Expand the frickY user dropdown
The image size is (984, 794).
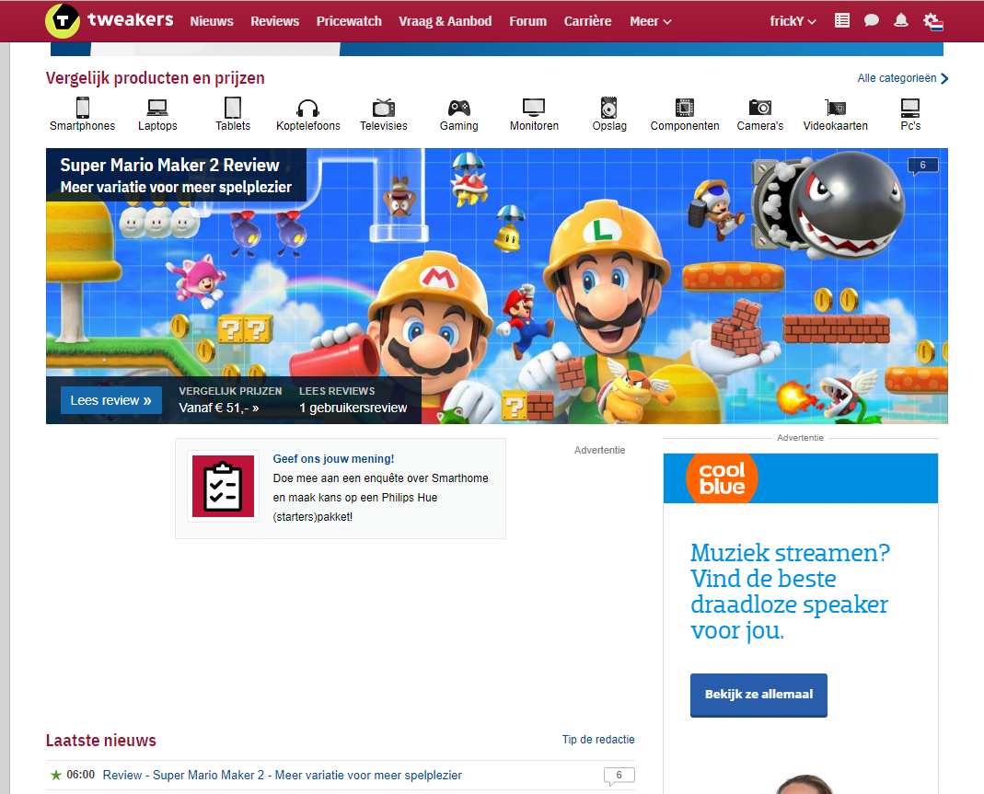coord(793,21)
